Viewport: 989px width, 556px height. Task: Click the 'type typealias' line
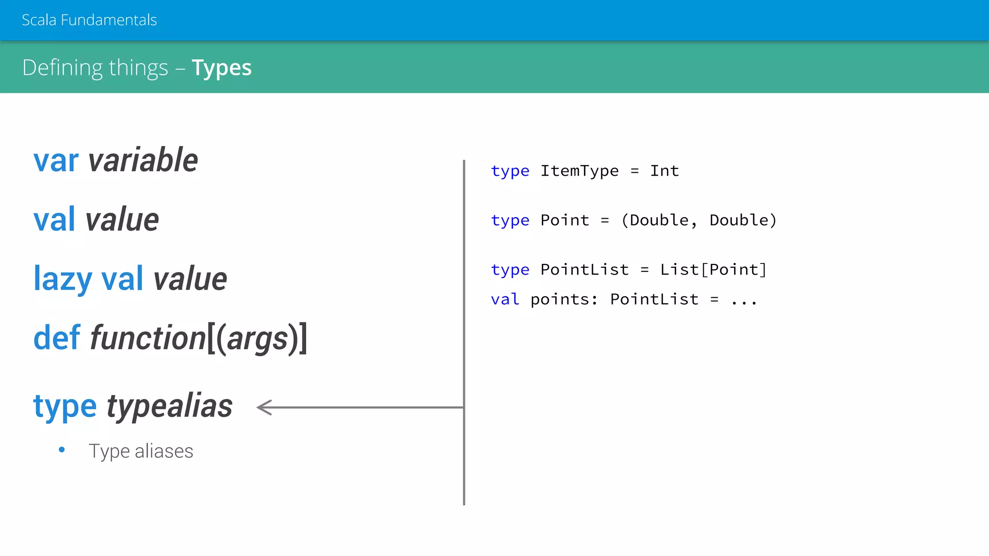[133, 406]
